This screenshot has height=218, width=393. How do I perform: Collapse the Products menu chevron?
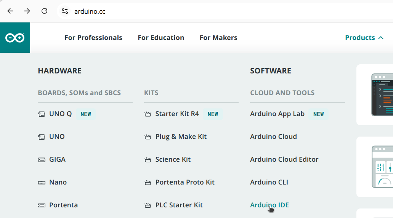point(381,38)
